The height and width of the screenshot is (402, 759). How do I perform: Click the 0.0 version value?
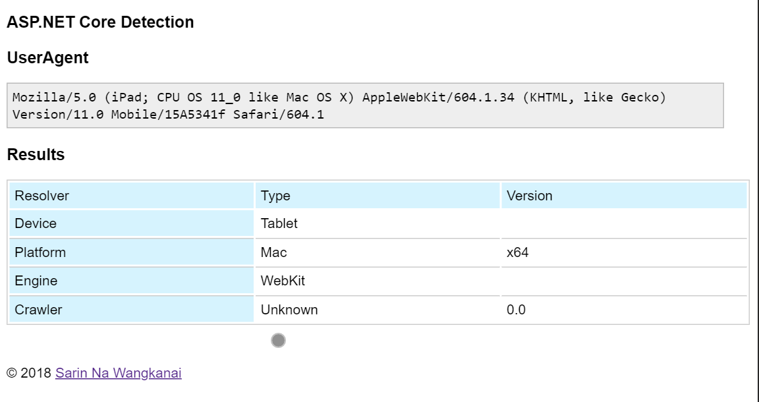coord(514,309)
